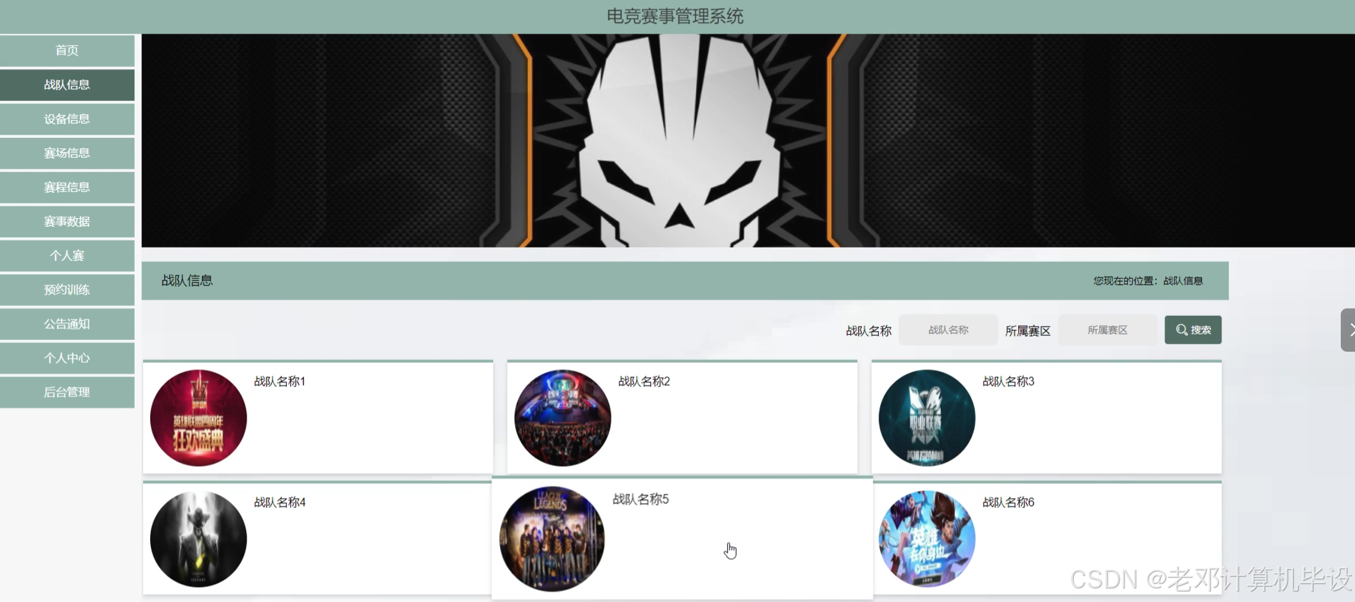The width and height of the screenshot is (1355, 602).
Task: Open 赛程信息 from the sidebar
Action: [x=67, y=187]
